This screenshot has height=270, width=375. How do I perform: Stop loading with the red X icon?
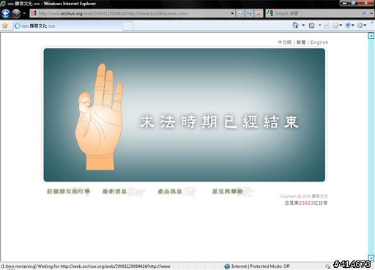[259, 13]
